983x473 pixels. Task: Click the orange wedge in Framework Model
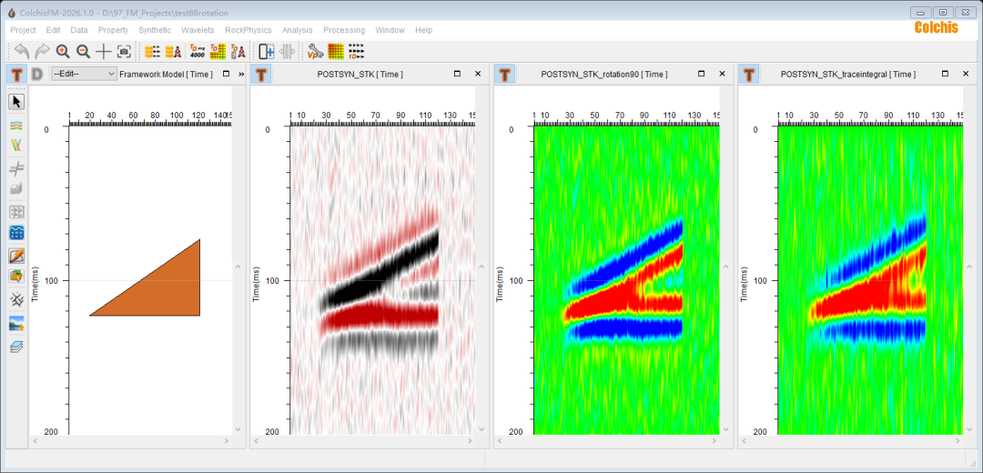(168, 291)
